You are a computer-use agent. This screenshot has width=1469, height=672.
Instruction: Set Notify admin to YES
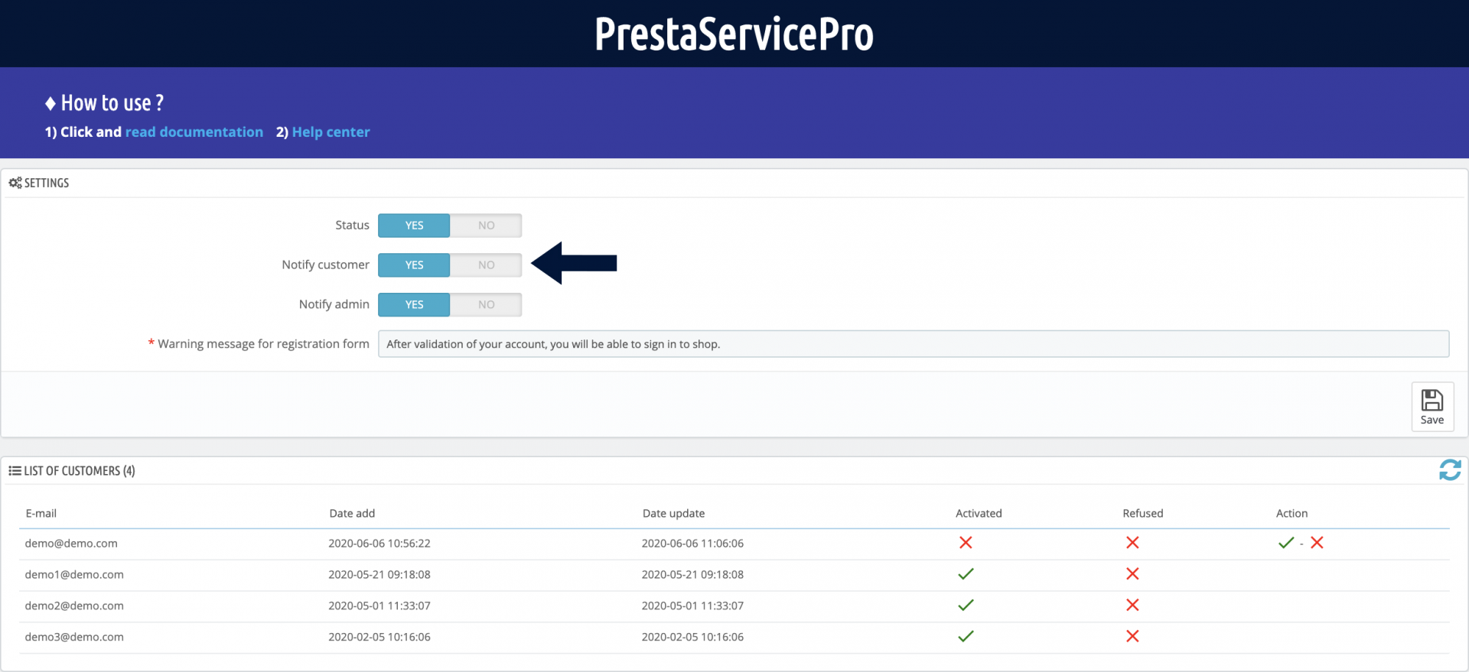(x=414, y=304)
